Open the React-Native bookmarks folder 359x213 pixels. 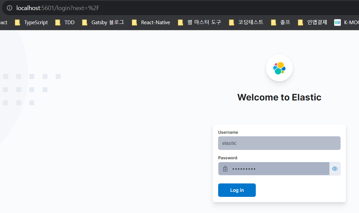[x=151, y=23]
